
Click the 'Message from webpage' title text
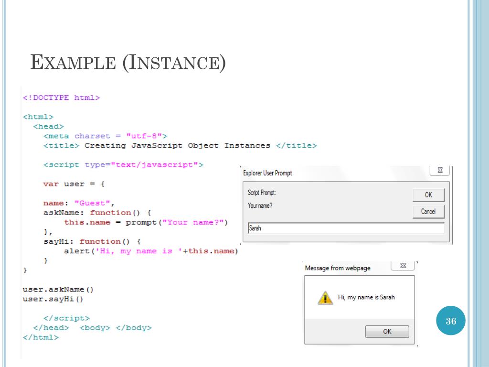(338, 268)
